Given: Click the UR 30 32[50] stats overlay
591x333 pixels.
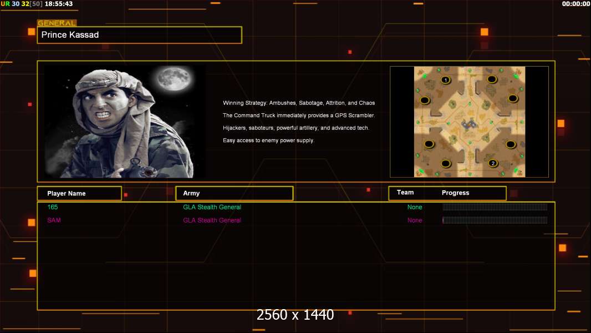Looking at the screenshot, I should coord(22,4).
